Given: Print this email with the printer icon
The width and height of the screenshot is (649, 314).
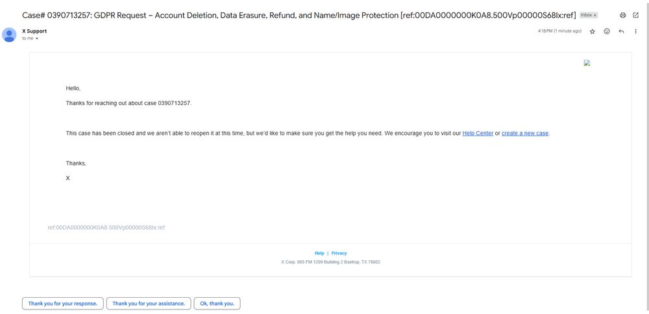Looking at the screenshot, I should point(622,16).
